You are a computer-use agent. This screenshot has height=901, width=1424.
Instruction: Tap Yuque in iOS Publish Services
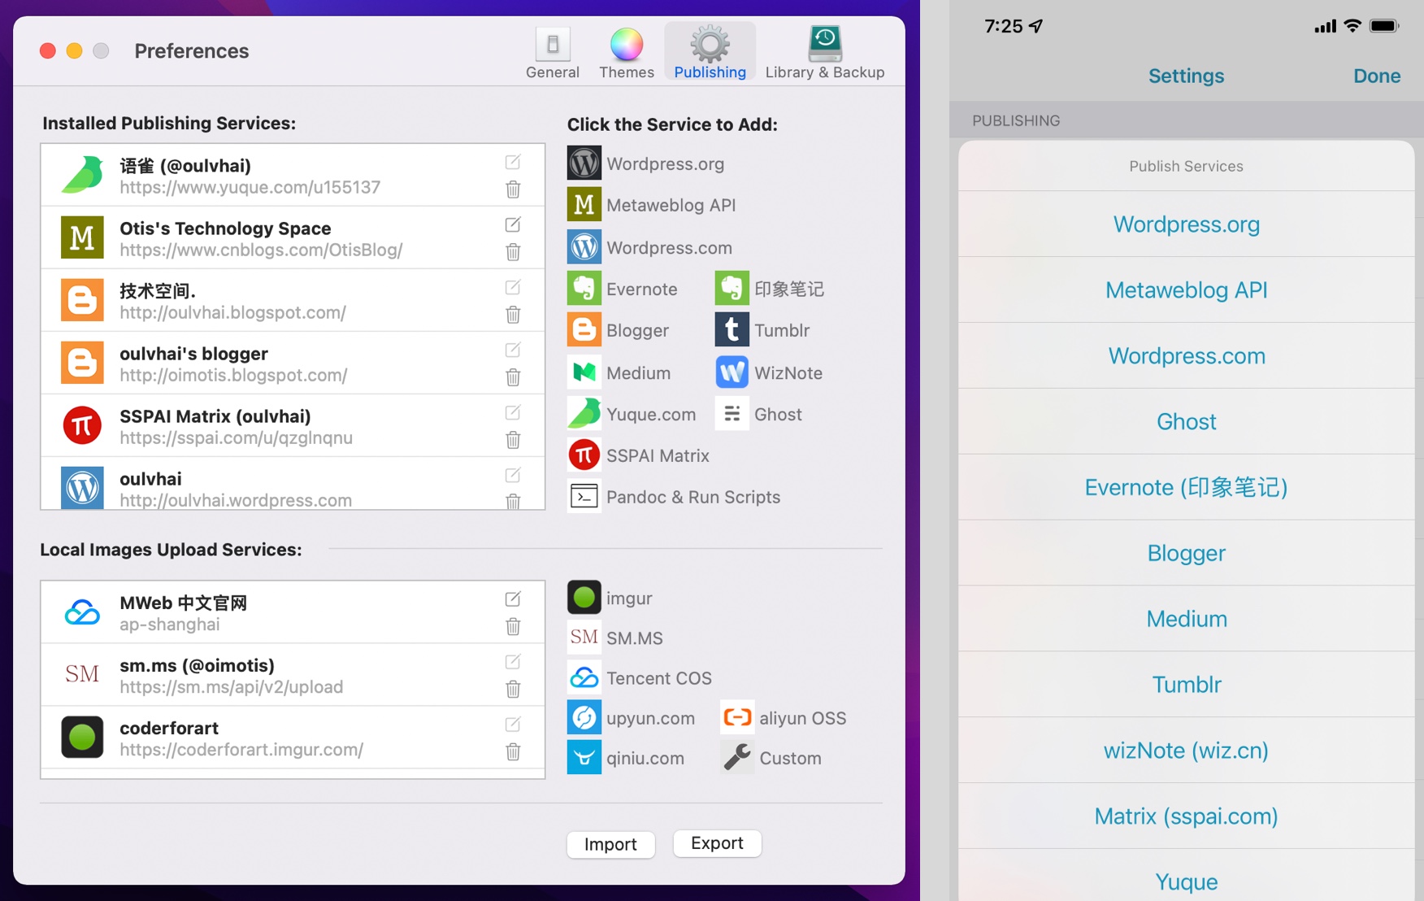tap(1187, 877)
